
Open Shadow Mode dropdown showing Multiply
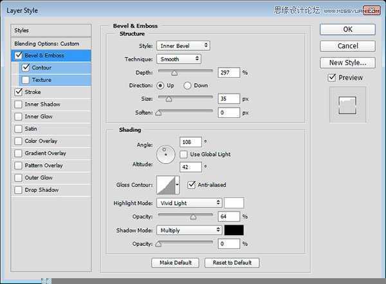[189, 230]
